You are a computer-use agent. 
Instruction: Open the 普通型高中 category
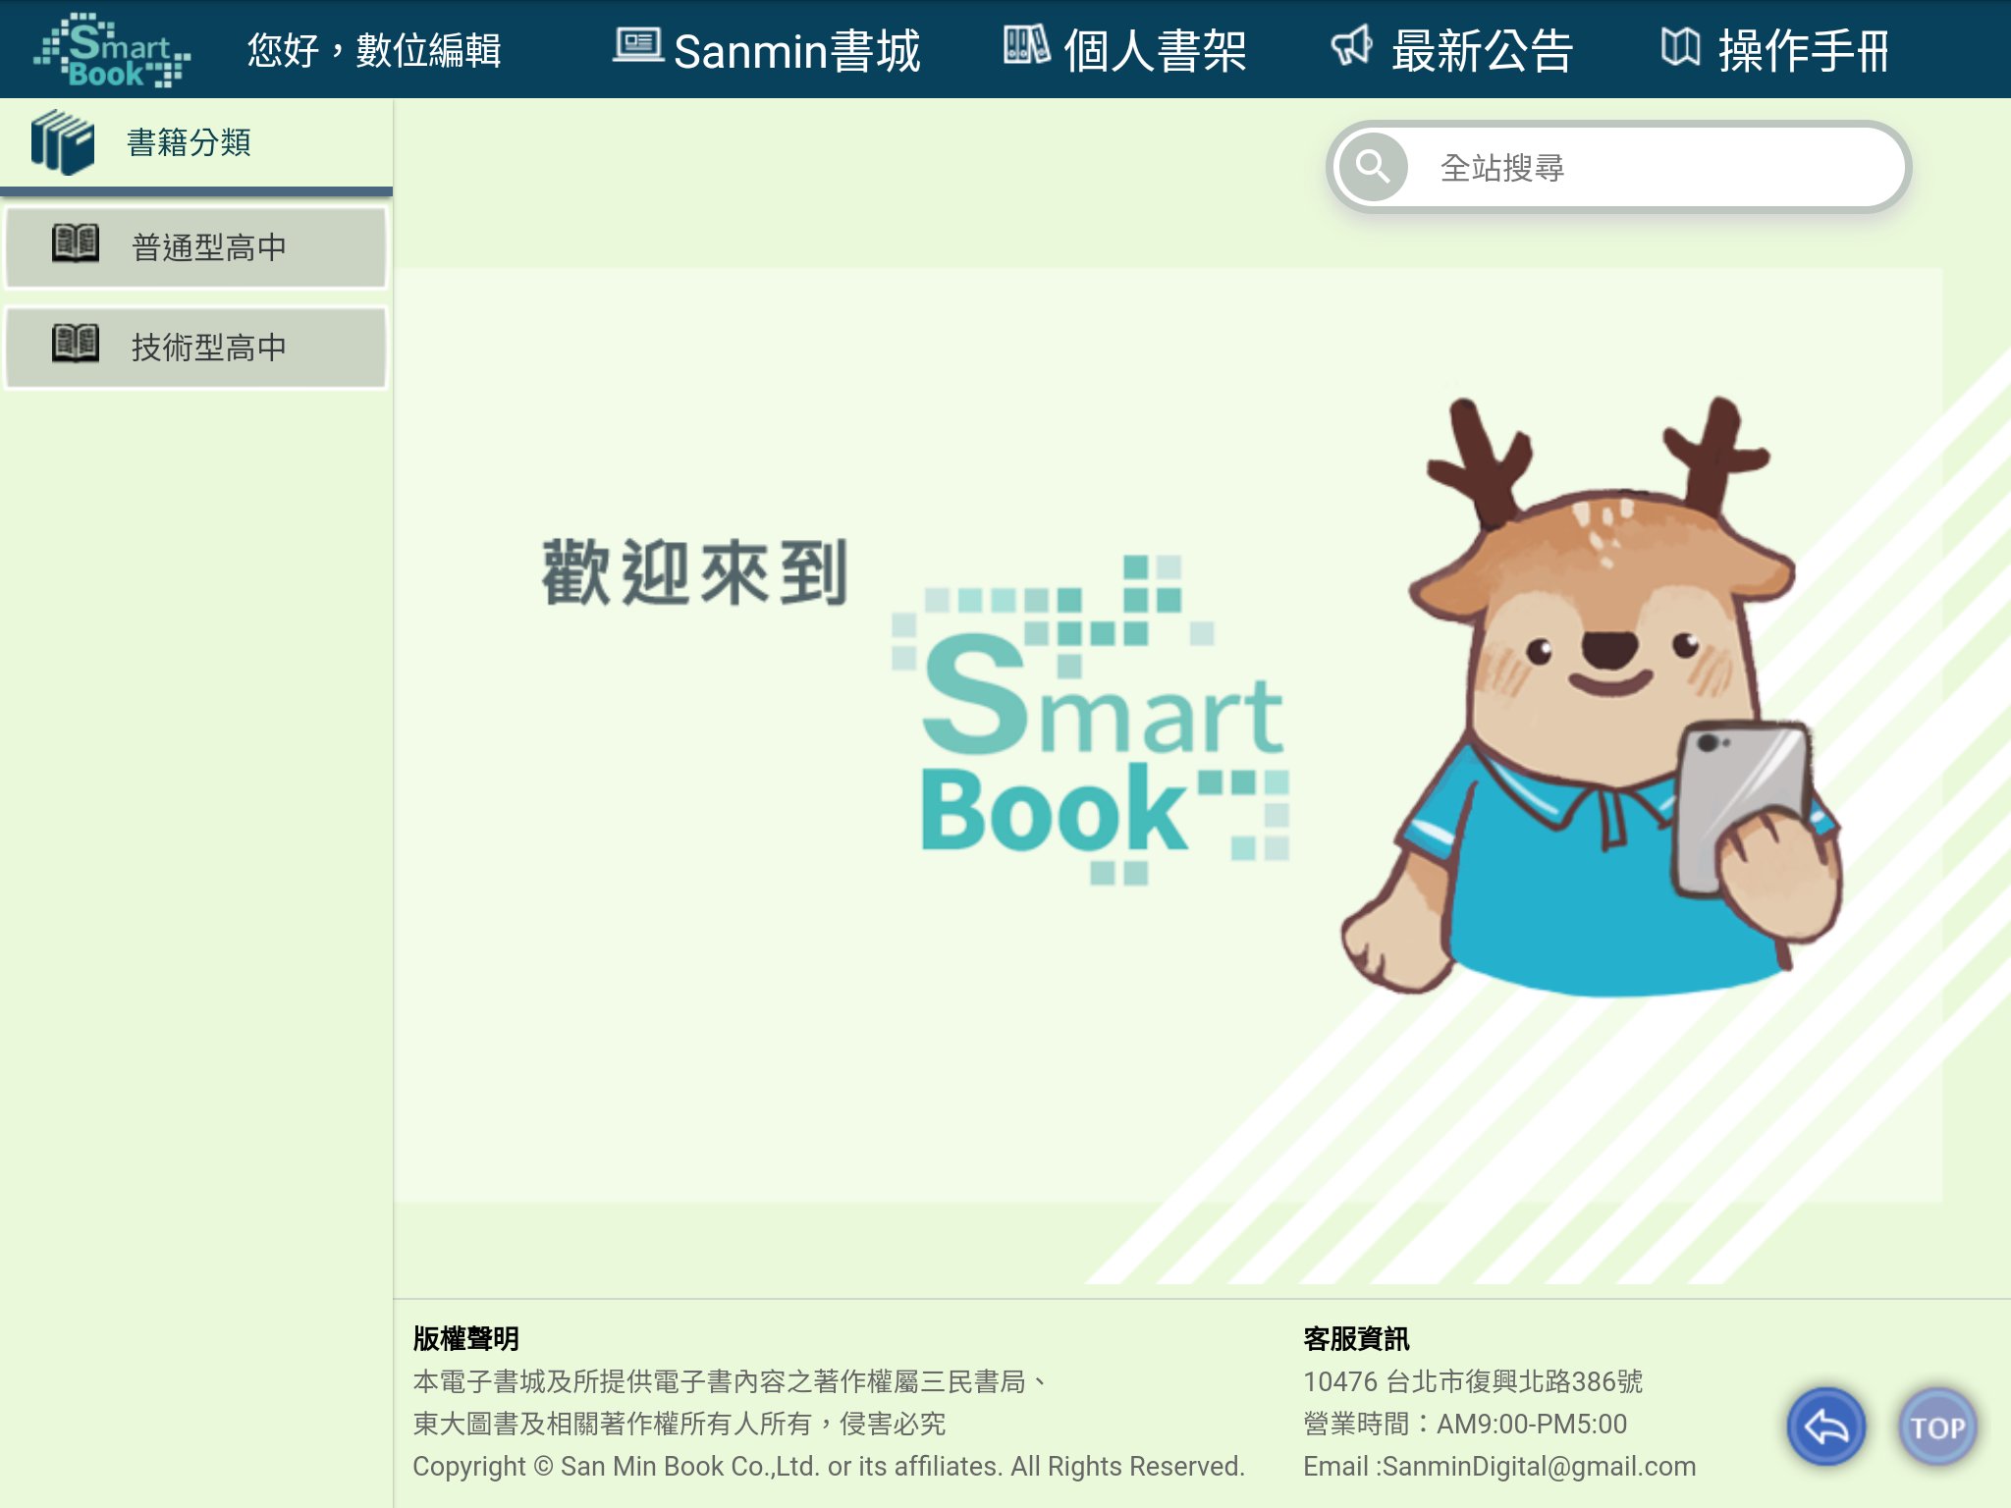pos(208,246)
